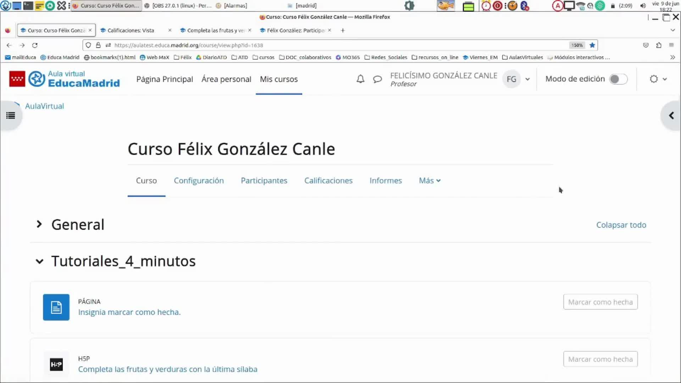Mark H5P frutas activity as done
The height and width of the screenshot is (383, 681).
[x=600, y=359]
